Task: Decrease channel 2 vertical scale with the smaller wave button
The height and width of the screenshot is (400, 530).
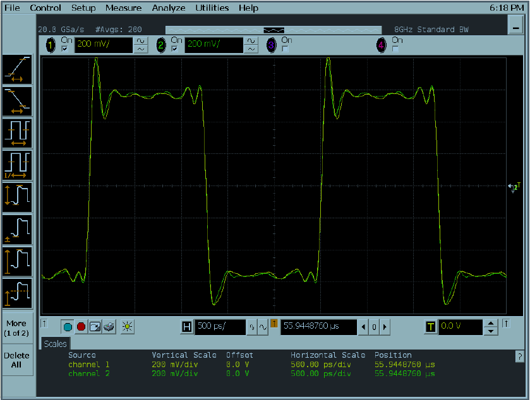Action: click(x=251, y=49)
